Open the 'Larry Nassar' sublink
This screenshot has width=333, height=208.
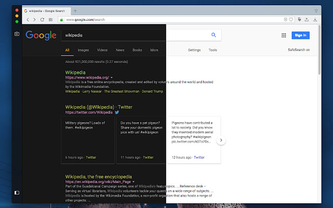[x=92, y=92]
